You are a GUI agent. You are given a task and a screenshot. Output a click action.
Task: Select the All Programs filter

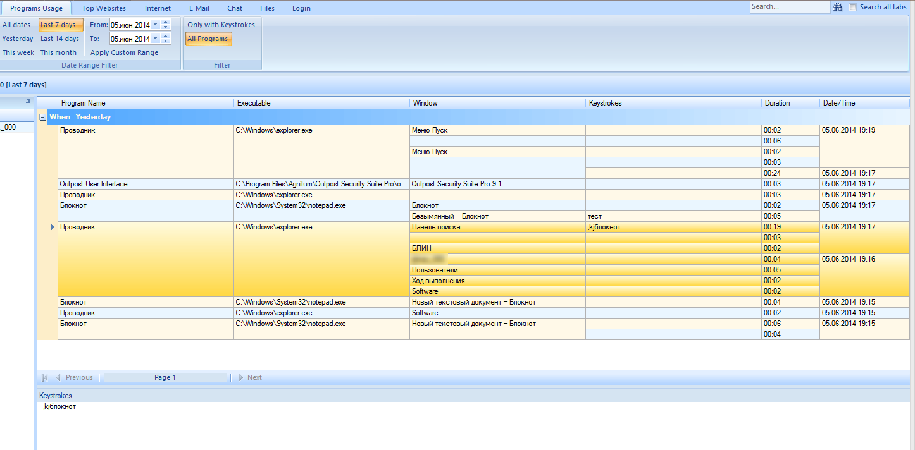208,39
